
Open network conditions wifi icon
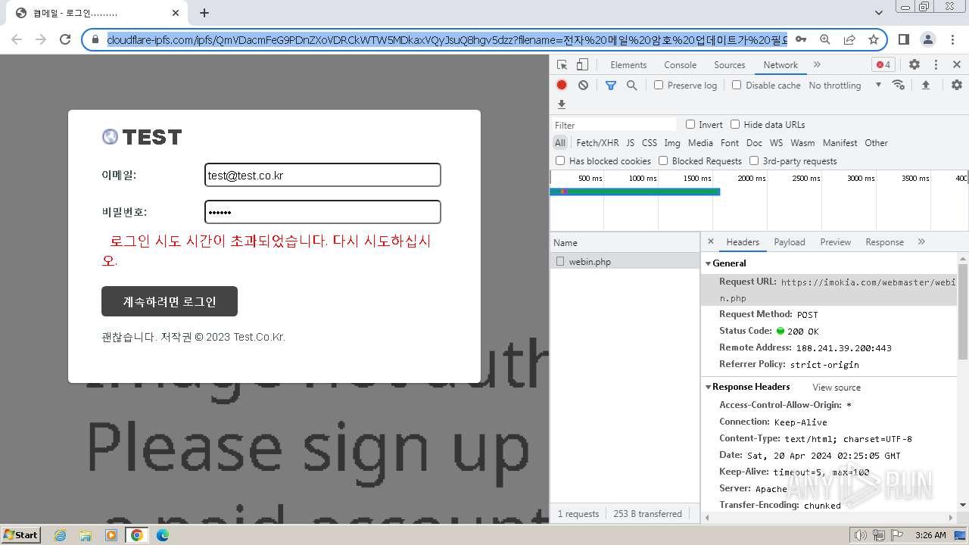(x=899, y=85)
